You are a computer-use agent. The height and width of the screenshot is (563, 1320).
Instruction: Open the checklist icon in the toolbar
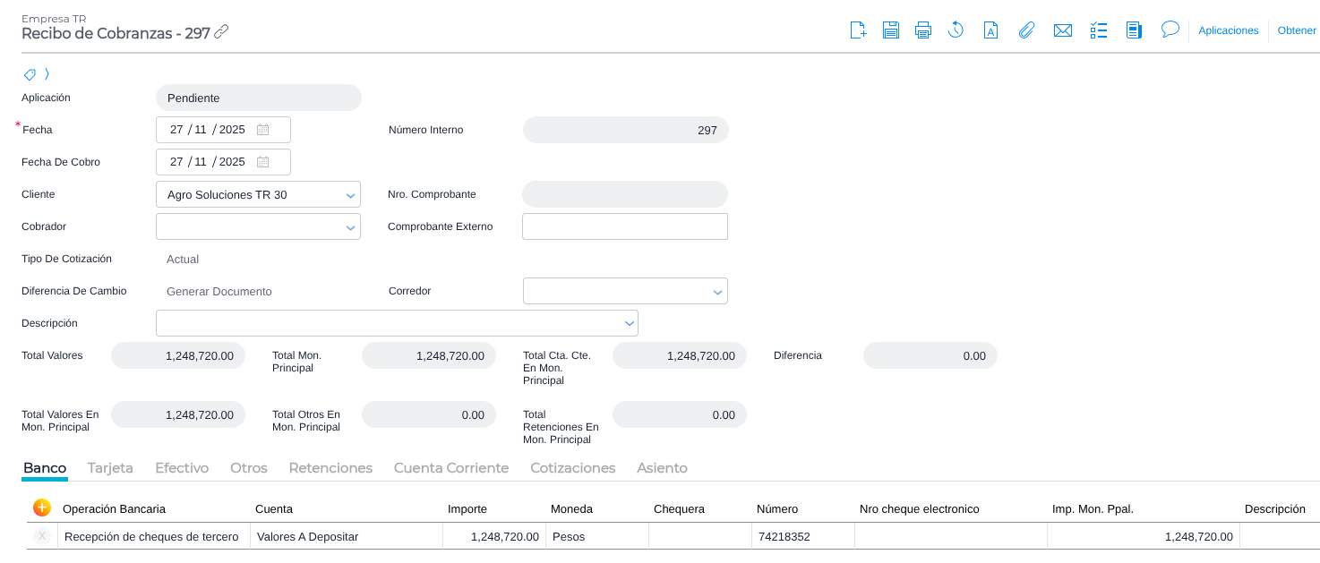point(1099,30)
